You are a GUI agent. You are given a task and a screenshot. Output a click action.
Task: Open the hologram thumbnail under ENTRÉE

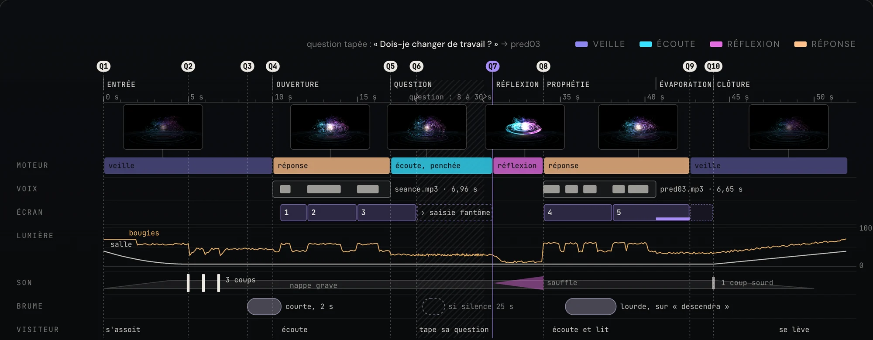[163, 127]
